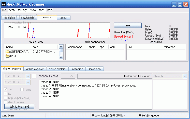Open the scan menu
190x119 pixels.
click(12, 10)
